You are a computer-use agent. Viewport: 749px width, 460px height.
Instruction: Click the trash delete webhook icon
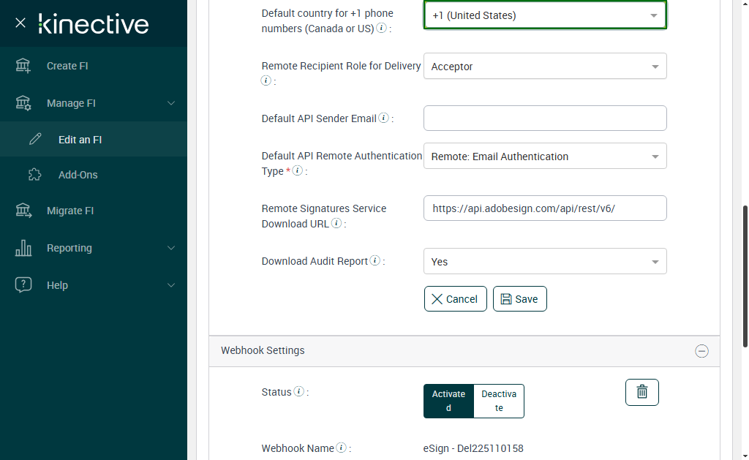pos(641,392)
